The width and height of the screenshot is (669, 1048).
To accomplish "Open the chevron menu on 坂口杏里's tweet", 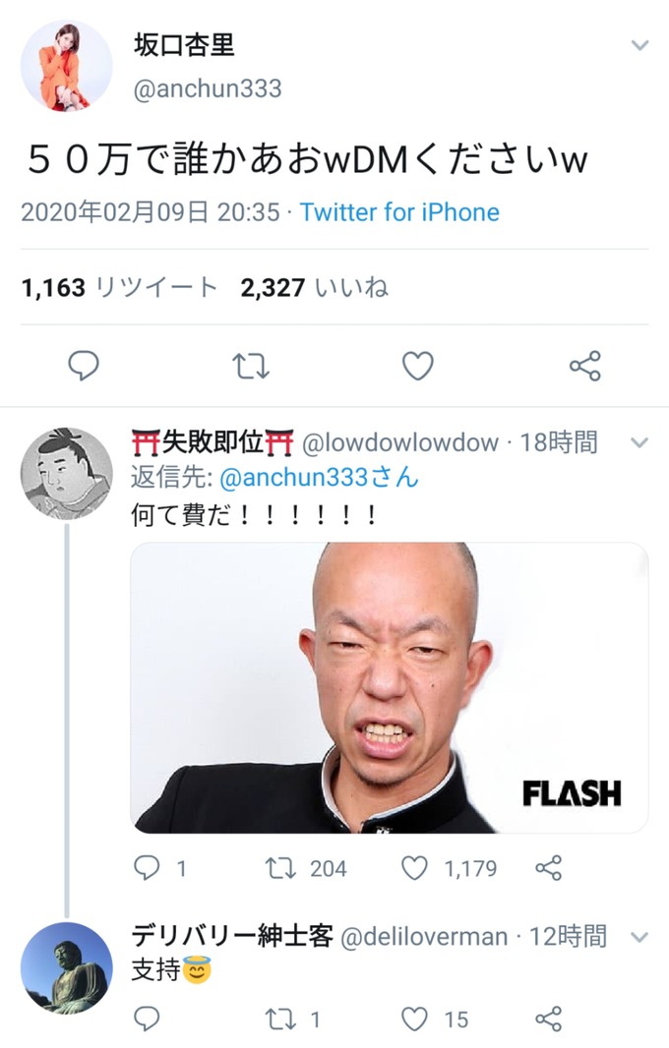I will [640, 45].
